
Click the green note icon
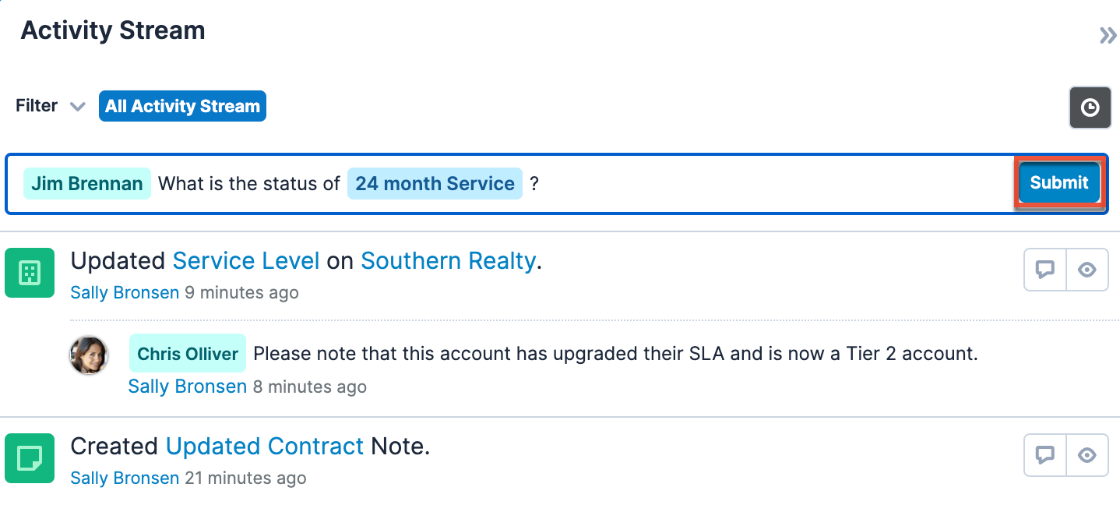tap(30, 458)
